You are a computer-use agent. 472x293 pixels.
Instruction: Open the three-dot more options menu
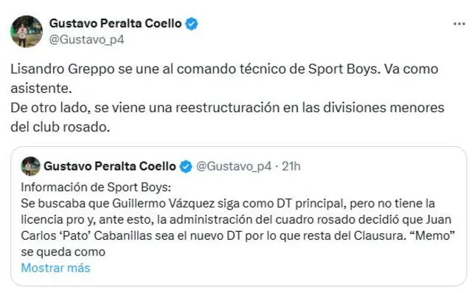(x=459, y=24)
